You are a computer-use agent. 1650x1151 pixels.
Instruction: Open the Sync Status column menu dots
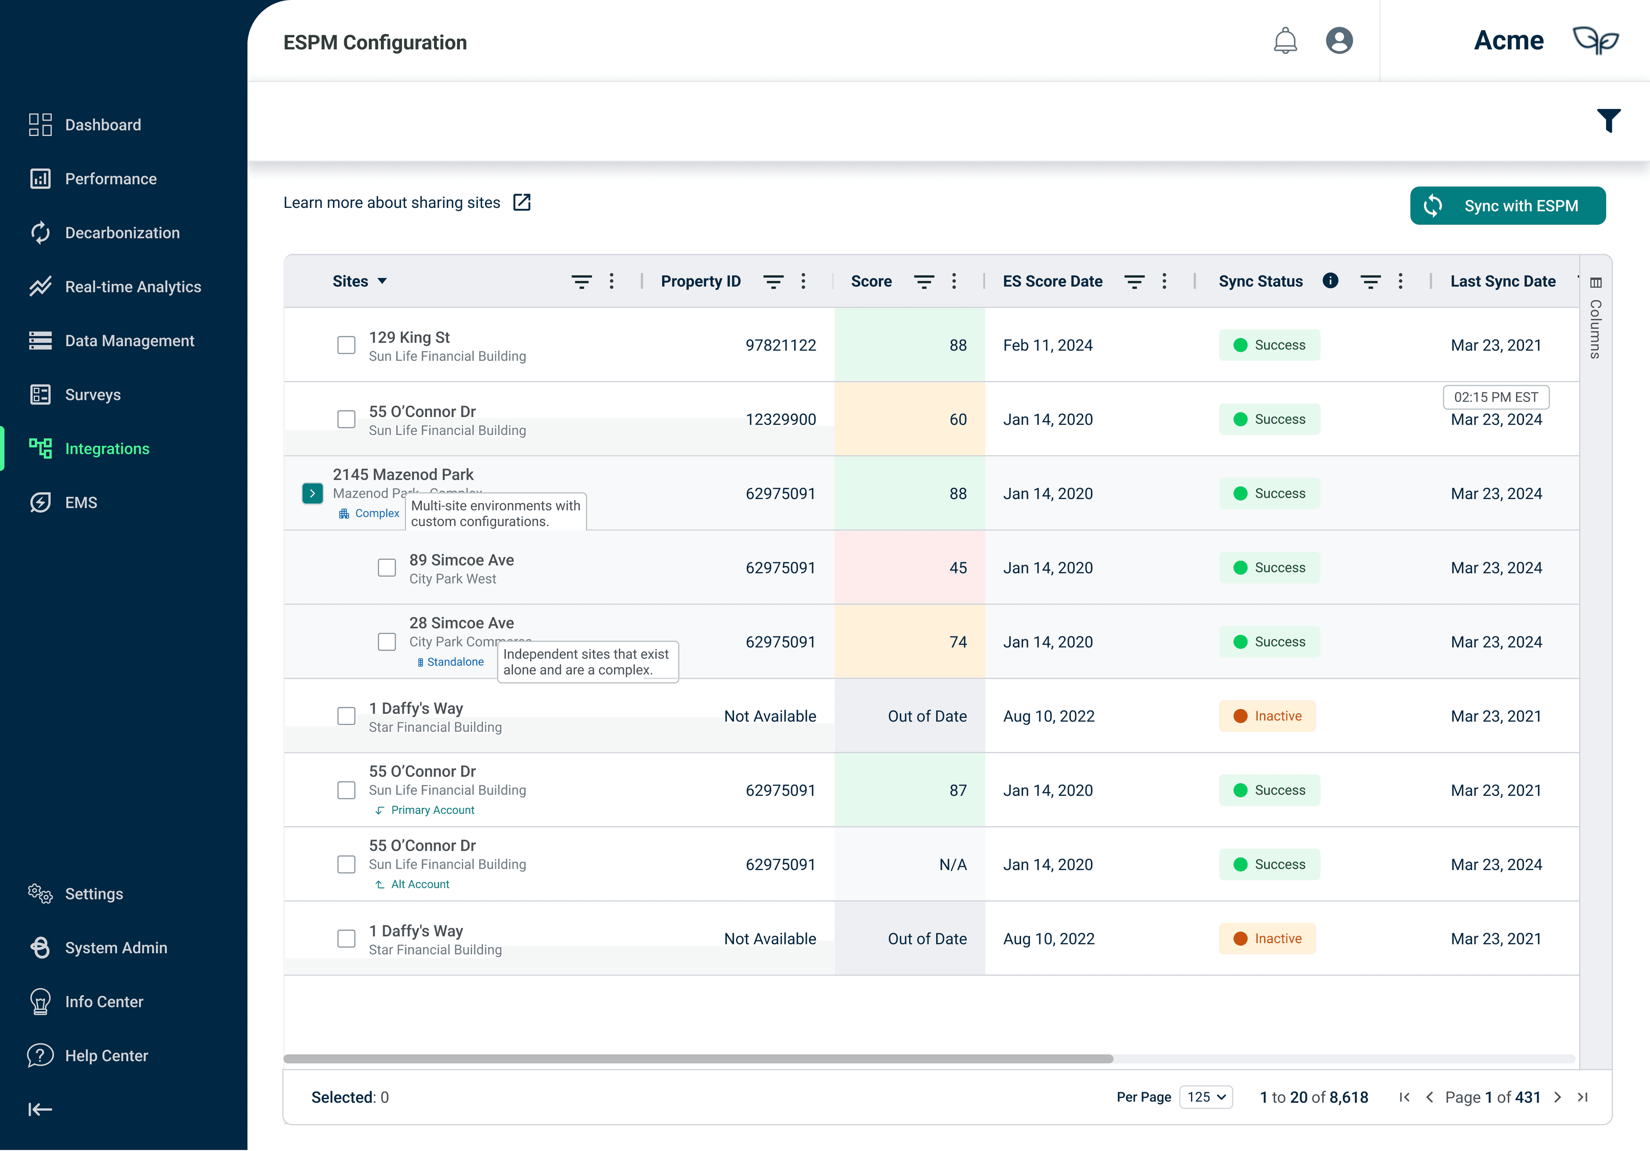click(x=1401, y=282)
